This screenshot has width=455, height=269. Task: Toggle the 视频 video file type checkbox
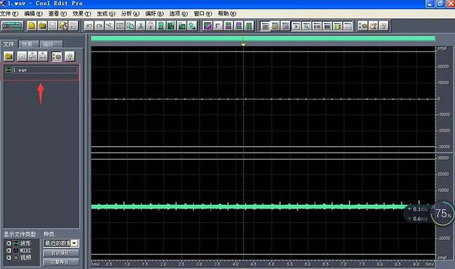8,257
